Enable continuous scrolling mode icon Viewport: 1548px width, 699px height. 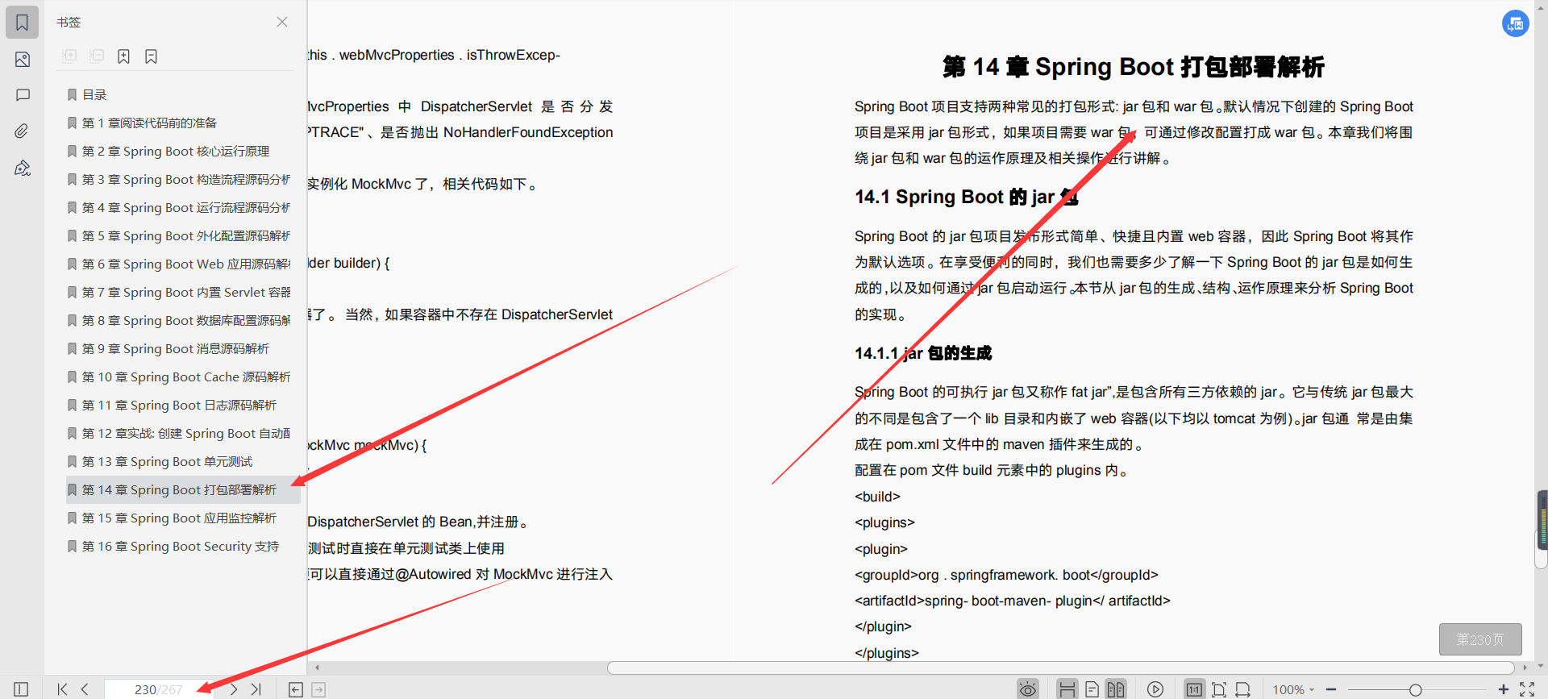[1067, 689]
